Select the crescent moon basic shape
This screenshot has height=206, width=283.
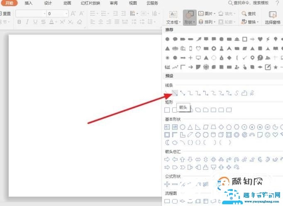167,143
